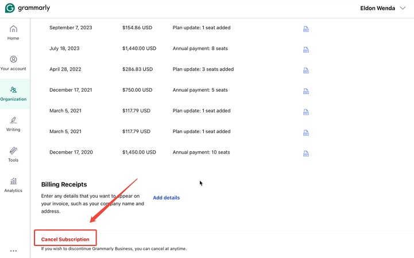Viewport: 414px width, 258px height.
Task: Click 'Annual payment: 10 seats' description
Action: point(201,153)
